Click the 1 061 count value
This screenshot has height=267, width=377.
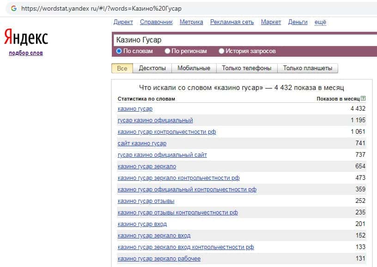pos(358,132)
